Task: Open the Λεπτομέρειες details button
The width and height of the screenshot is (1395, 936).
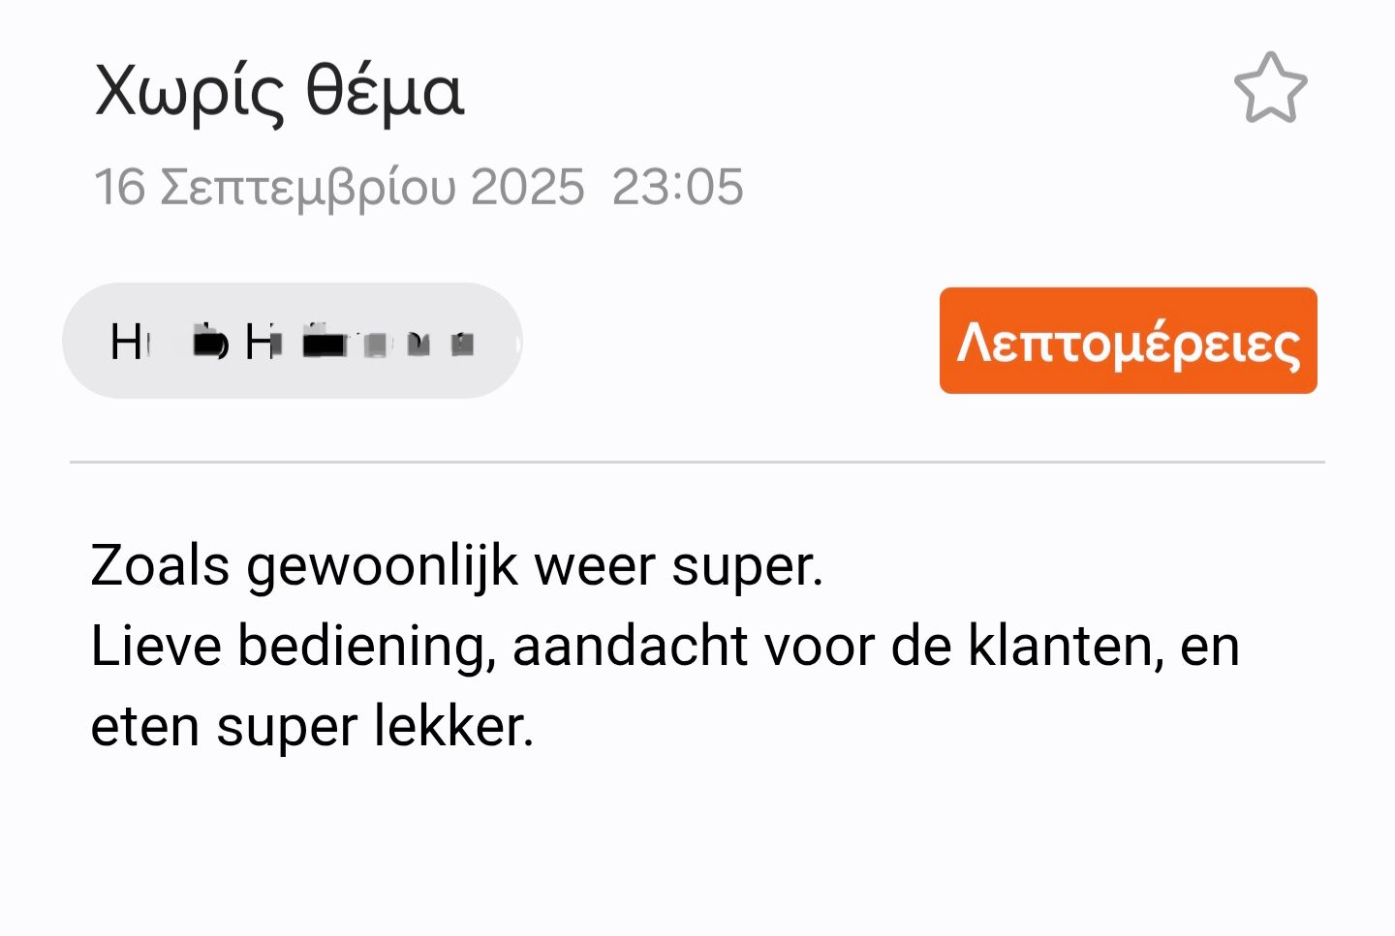Action: (1128, 341)
